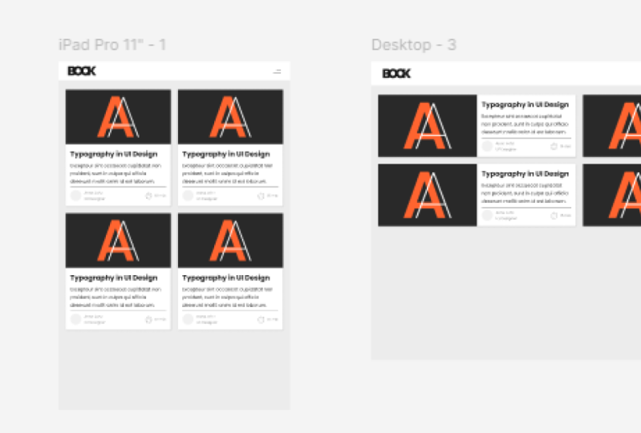Click the author avatar in Desktop second row card
This screenshot has height=433, width=641.
point(487,215)
